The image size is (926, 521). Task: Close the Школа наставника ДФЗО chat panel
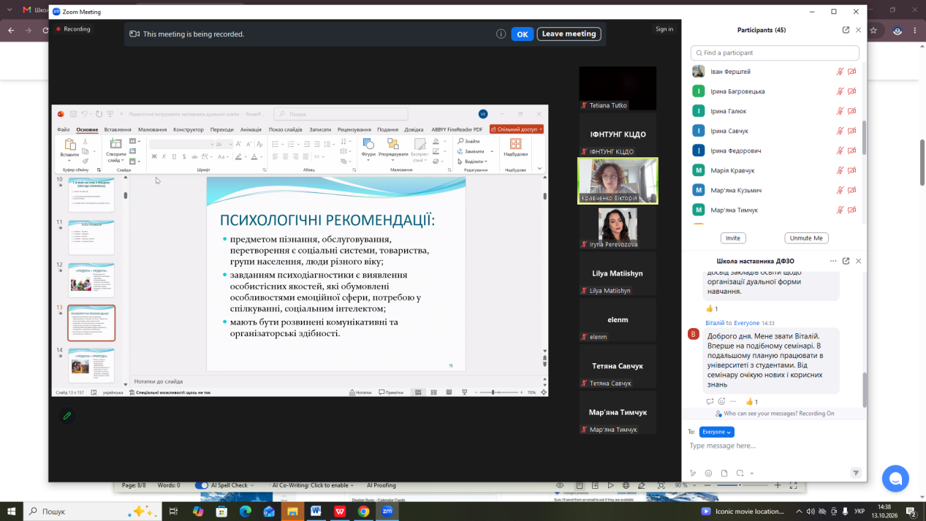(x=859, y=261)
